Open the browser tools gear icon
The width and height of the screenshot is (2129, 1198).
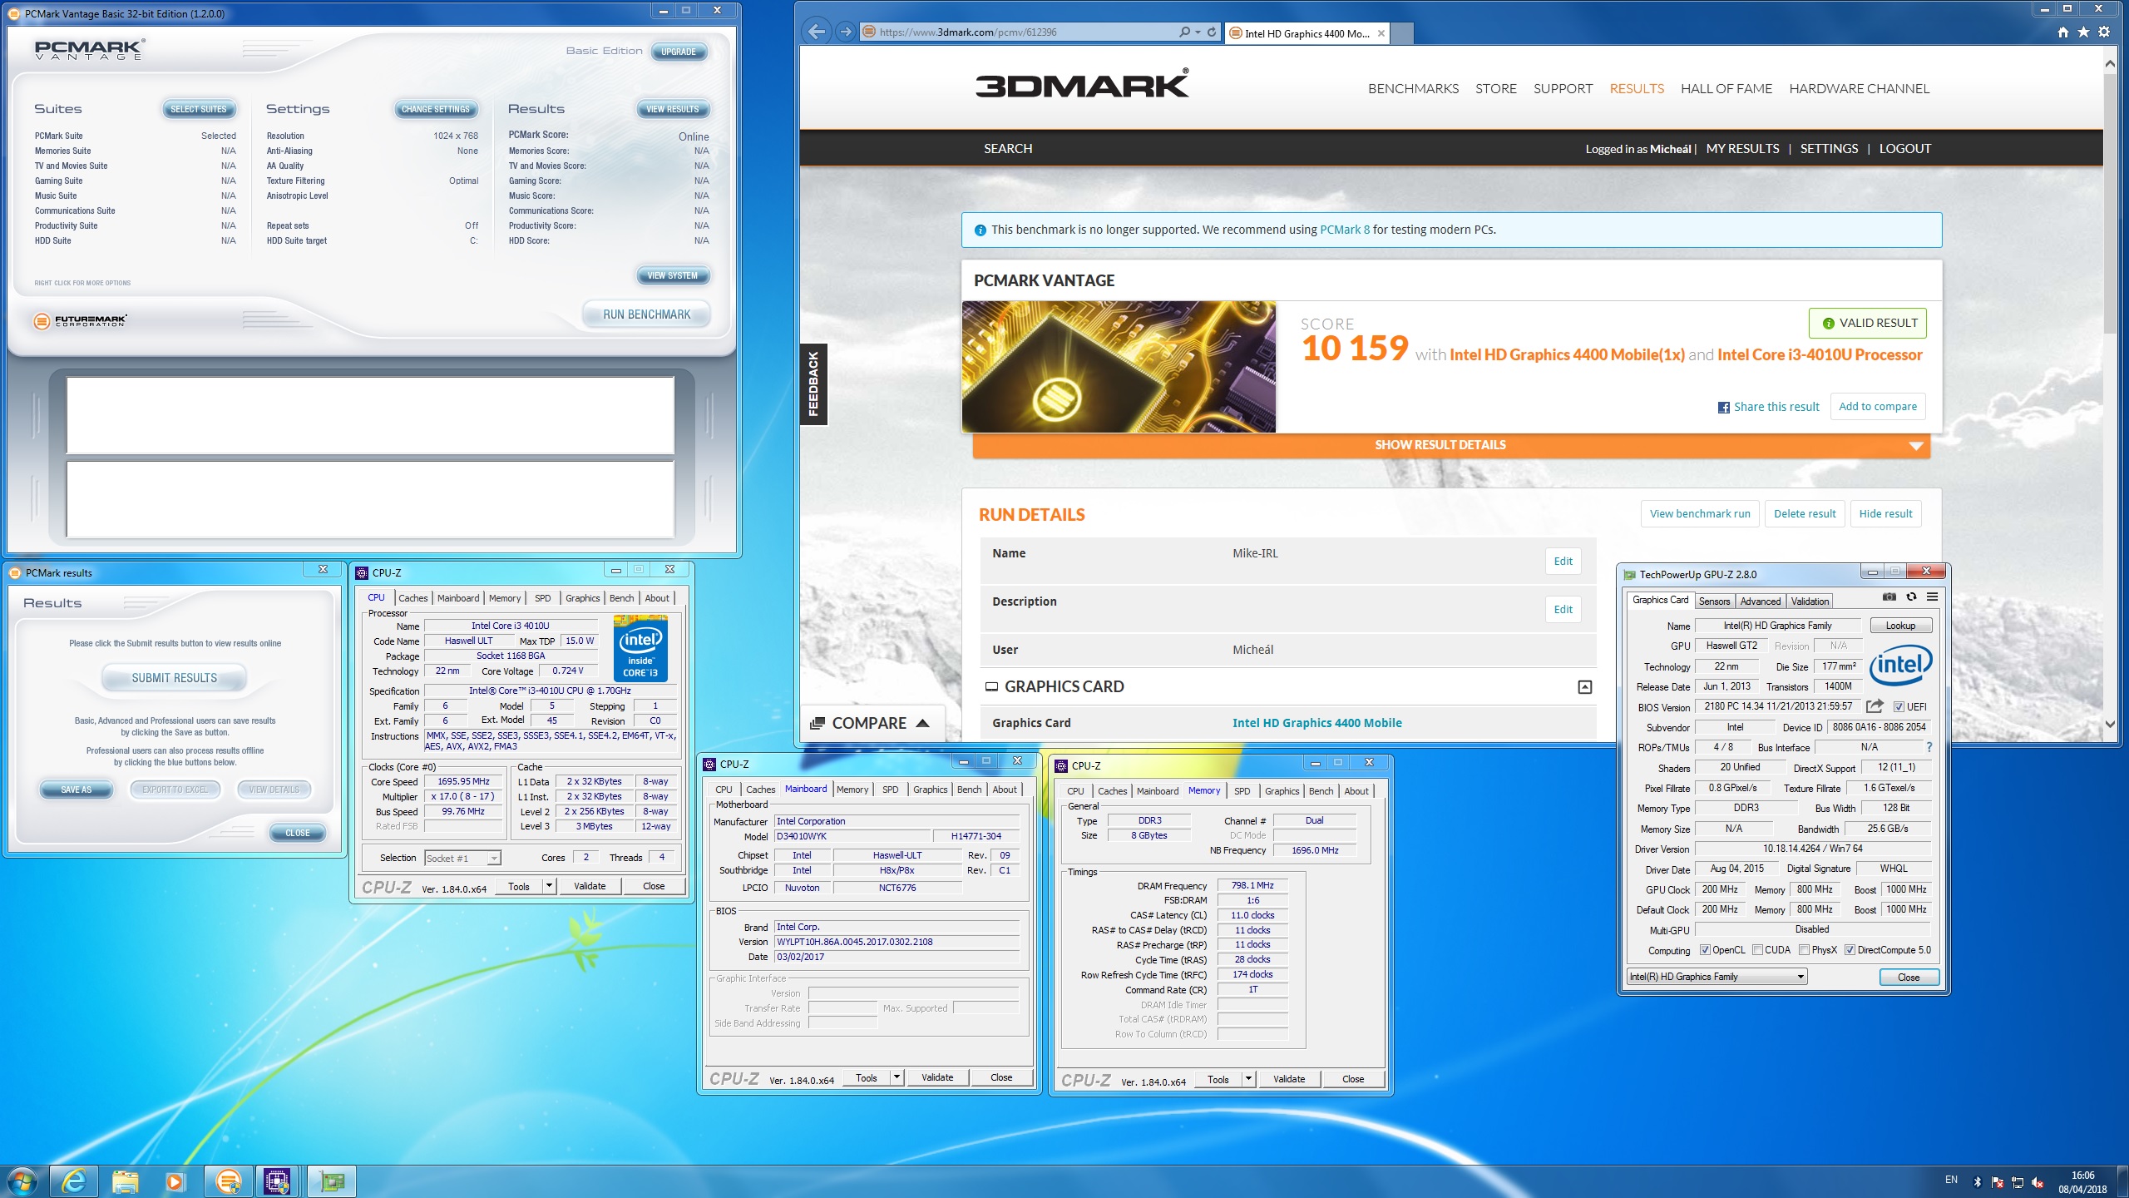click(x=2104, y=32)
